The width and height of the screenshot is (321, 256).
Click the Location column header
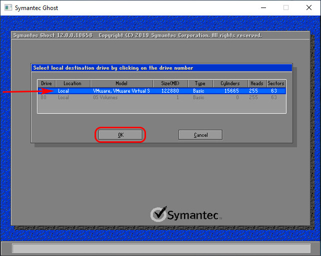[72, 84]
